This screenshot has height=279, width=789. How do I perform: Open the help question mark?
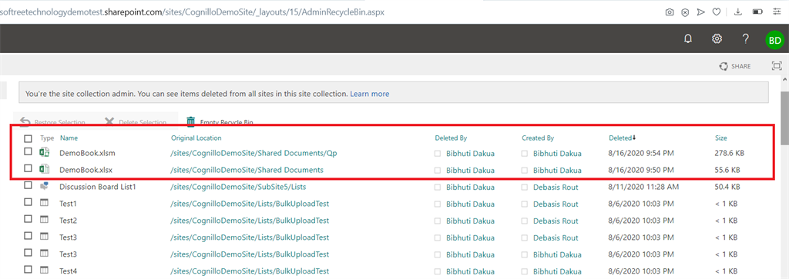click(746, 38)
